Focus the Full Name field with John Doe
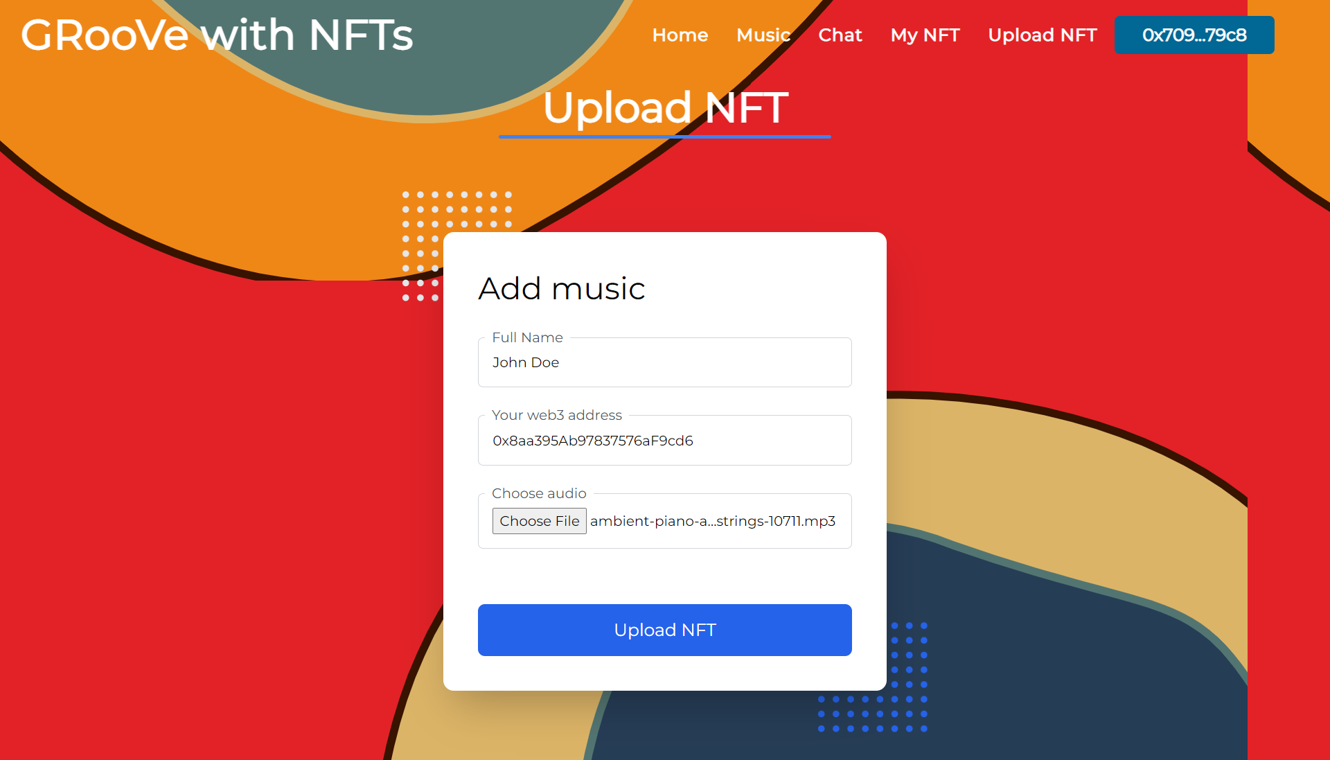This screenshot has height=760, width=1330. [664, 363]
